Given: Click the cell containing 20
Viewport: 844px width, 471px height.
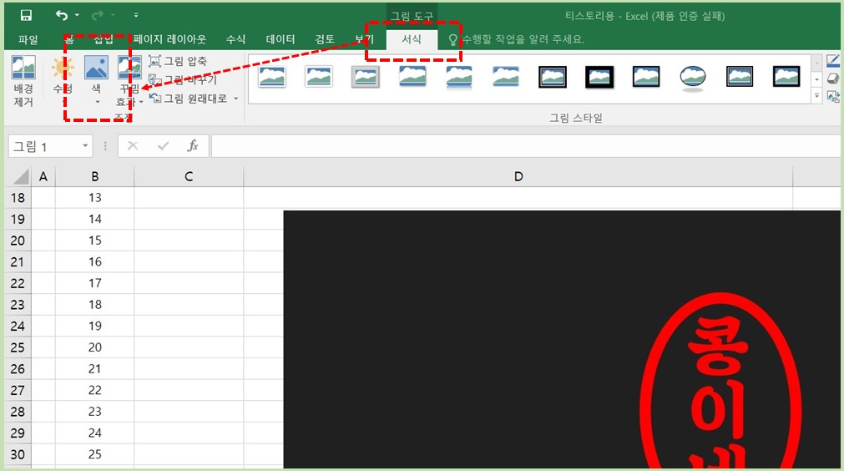Looking at the screenshot, I should 94,347.
